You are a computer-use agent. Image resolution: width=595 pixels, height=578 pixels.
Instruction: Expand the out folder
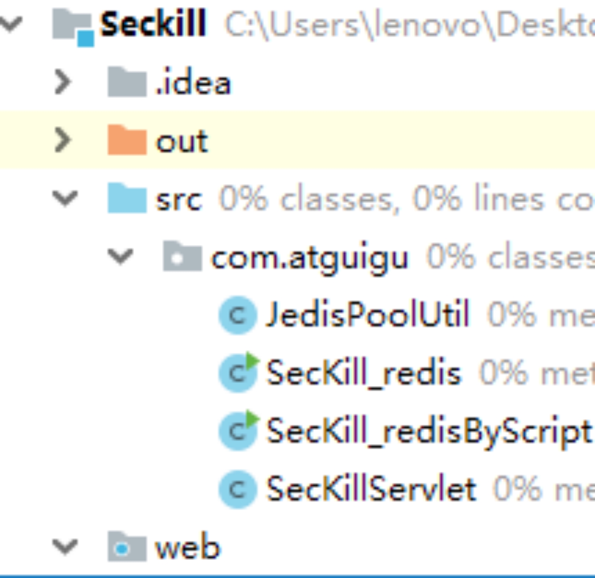(63, 140)
